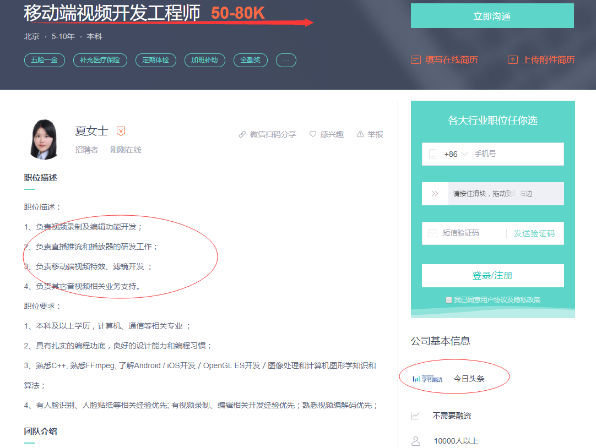Viewport: 596px width, 448px height.
Task: Expand more benefits with the ellipsis tag
Action: (286, 61)
